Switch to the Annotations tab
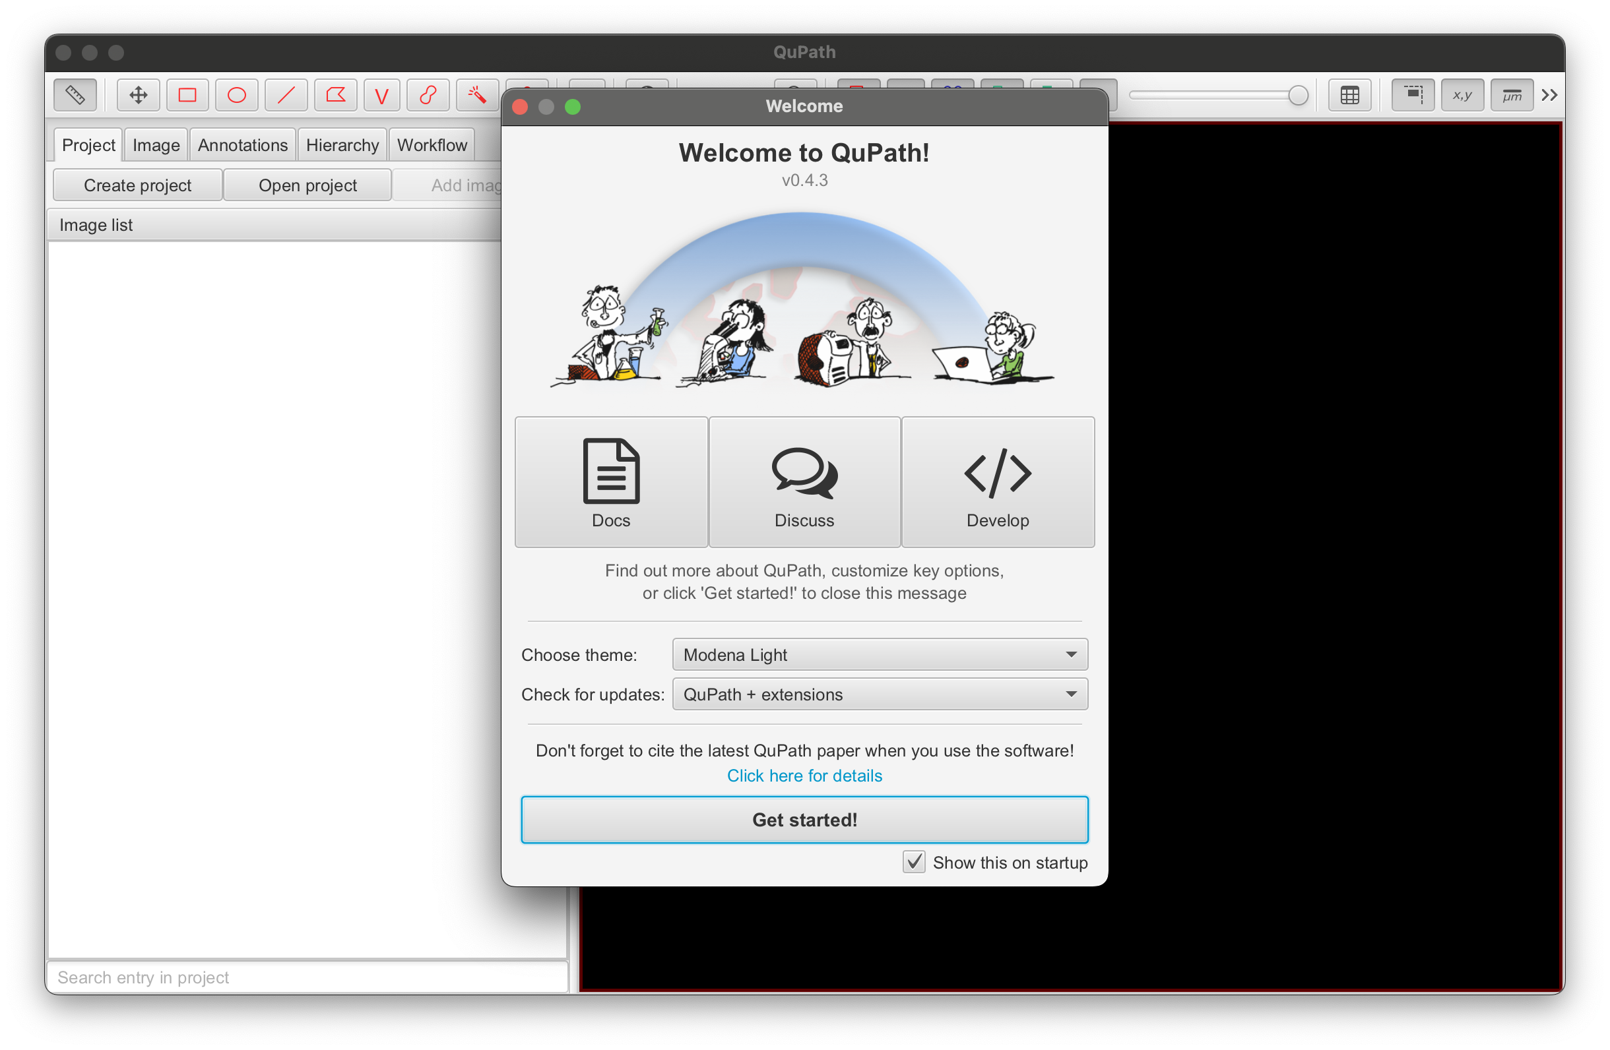The width and height of the screenshot is (1610, 1050). pyautogui.click(x=243, y=145)
